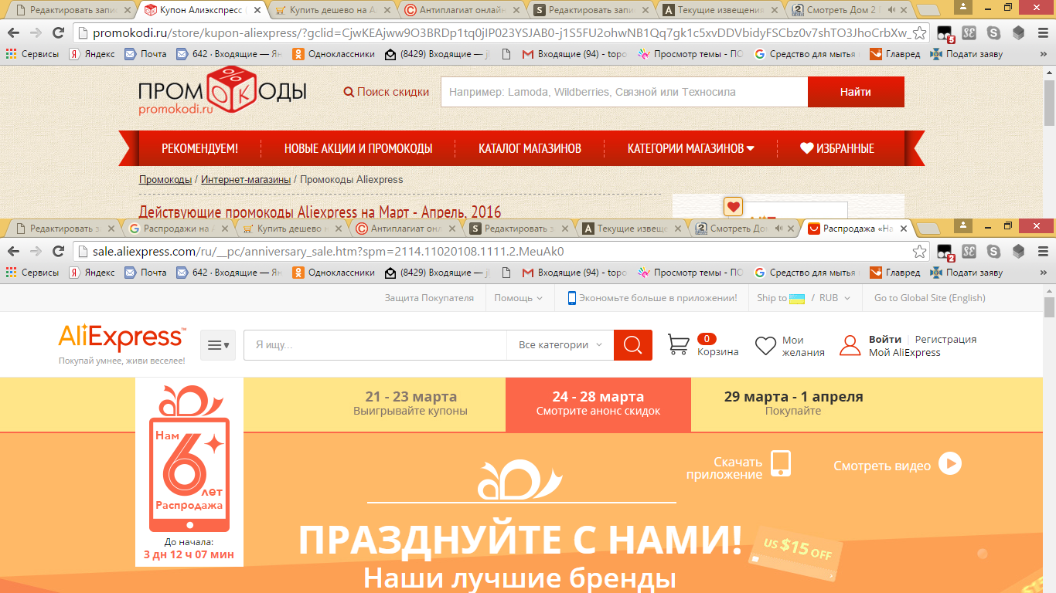
Task: Click the Войти sign-in link
Action: click(885, 339)
